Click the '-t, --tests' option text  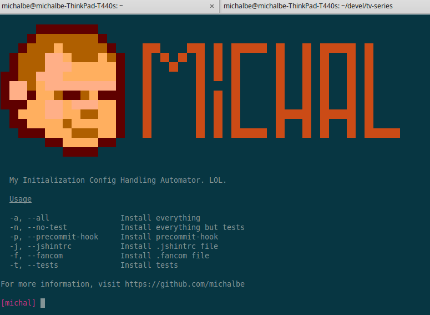[x=34, y=266]
